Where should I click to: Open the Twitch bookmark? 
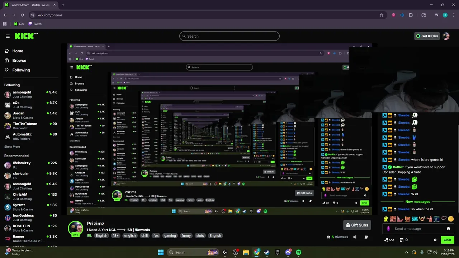pos(35,24)
